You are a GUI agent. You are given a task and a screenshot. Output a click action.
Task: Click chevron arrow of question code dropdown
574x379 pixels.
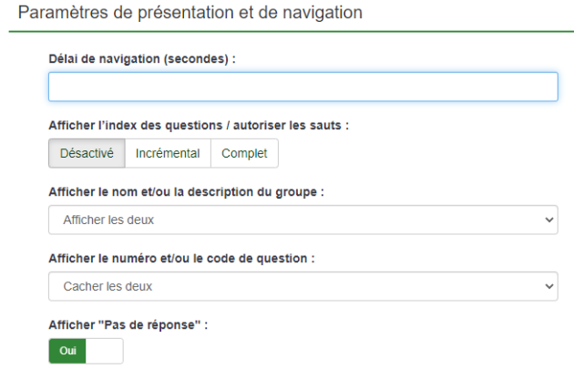tap(549, 286)
